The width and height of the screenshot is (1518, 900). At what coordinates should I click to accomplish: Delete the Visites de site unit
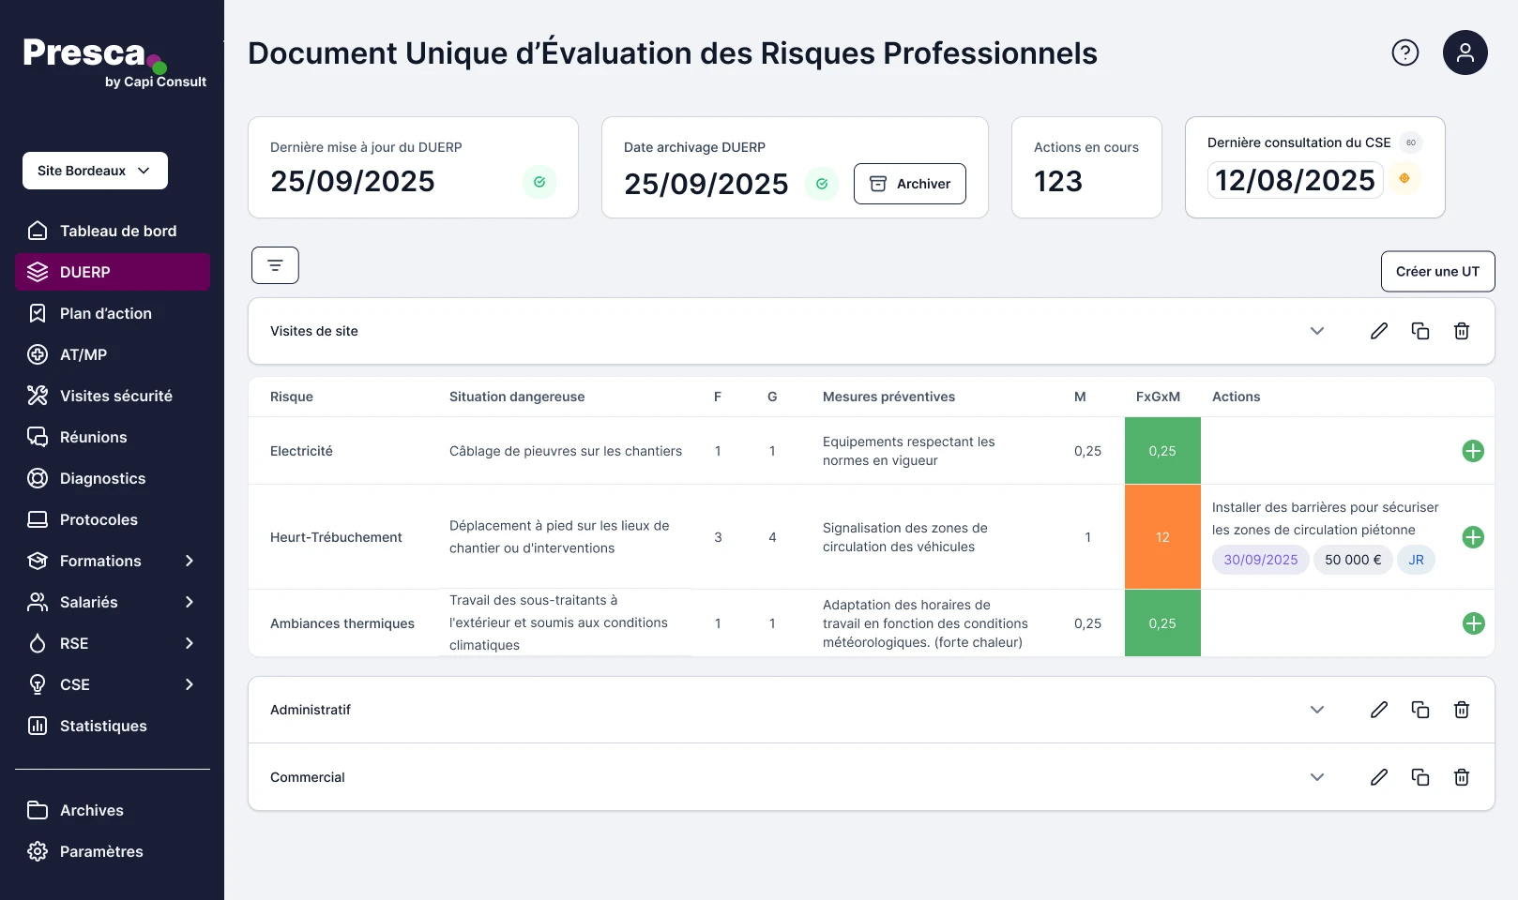tap(1461, 331)
